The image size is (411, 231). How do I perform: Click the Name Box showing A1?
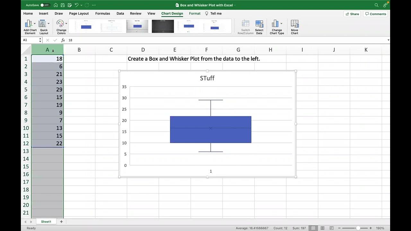click(x=30, y=40)
